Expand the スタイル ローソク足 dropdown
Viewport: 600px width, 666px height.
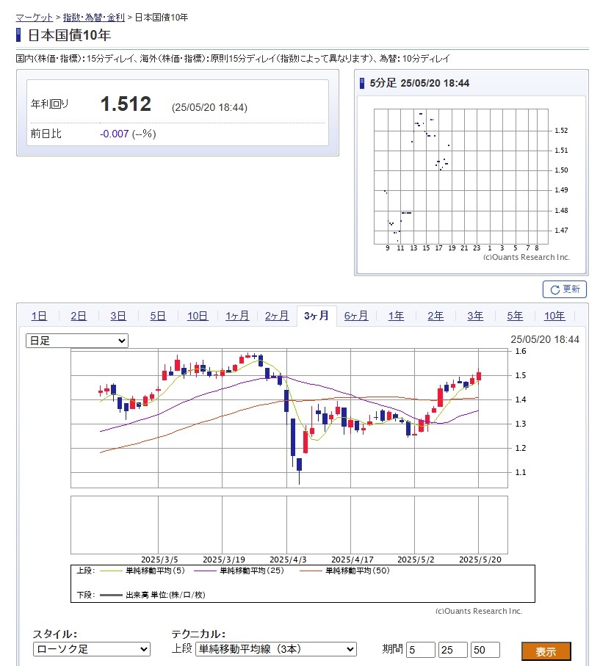coord(92,649)
